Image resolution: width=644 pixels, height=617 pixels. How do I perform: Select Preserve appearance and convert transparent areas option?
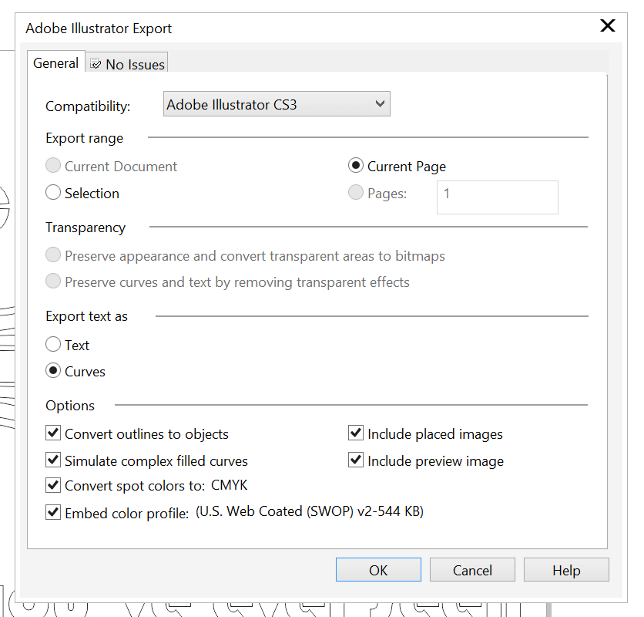53,255
